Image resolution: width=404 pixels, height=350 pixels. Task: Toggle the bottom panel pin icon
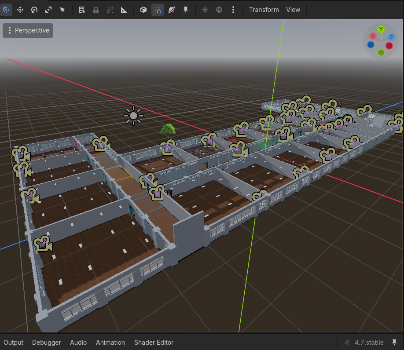tap(394, 342)
